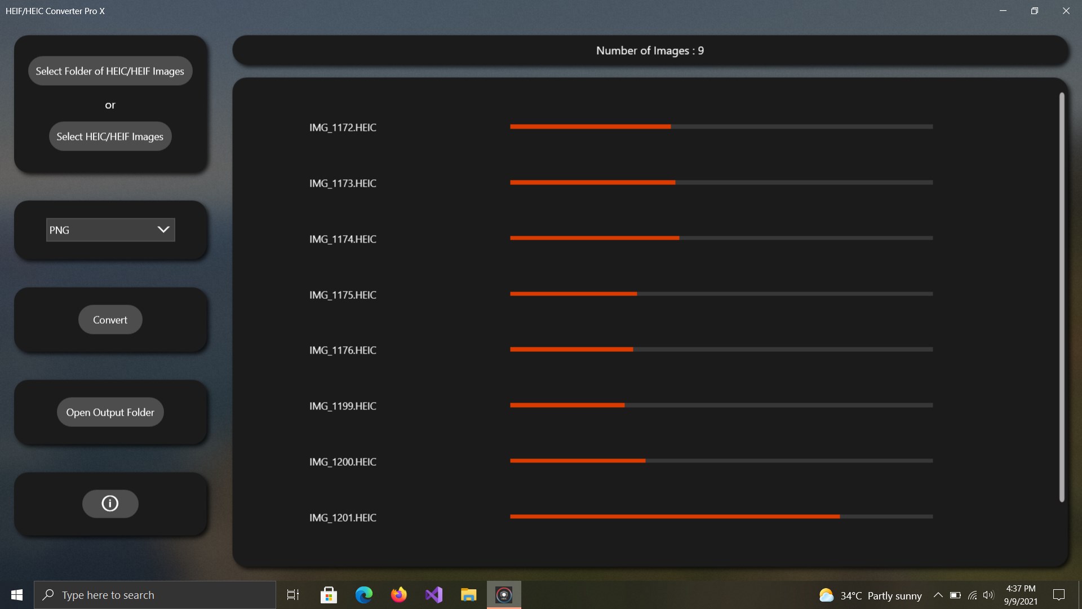Open File Explorer on taskbar
Screen dimensions: 1082x609
[469, 595]
